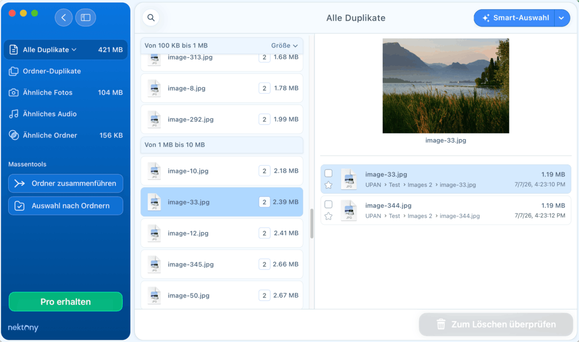Click the trash icon in Zum Löschen überprüfen
This screenshot has height=342, width=579.
441,324
